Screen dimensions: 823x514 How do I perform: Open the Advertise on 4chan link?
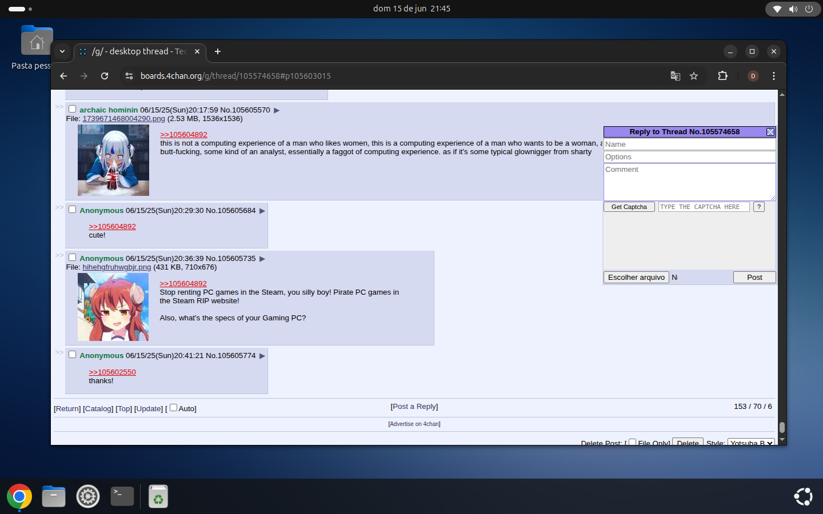click(x=414, y=424)
